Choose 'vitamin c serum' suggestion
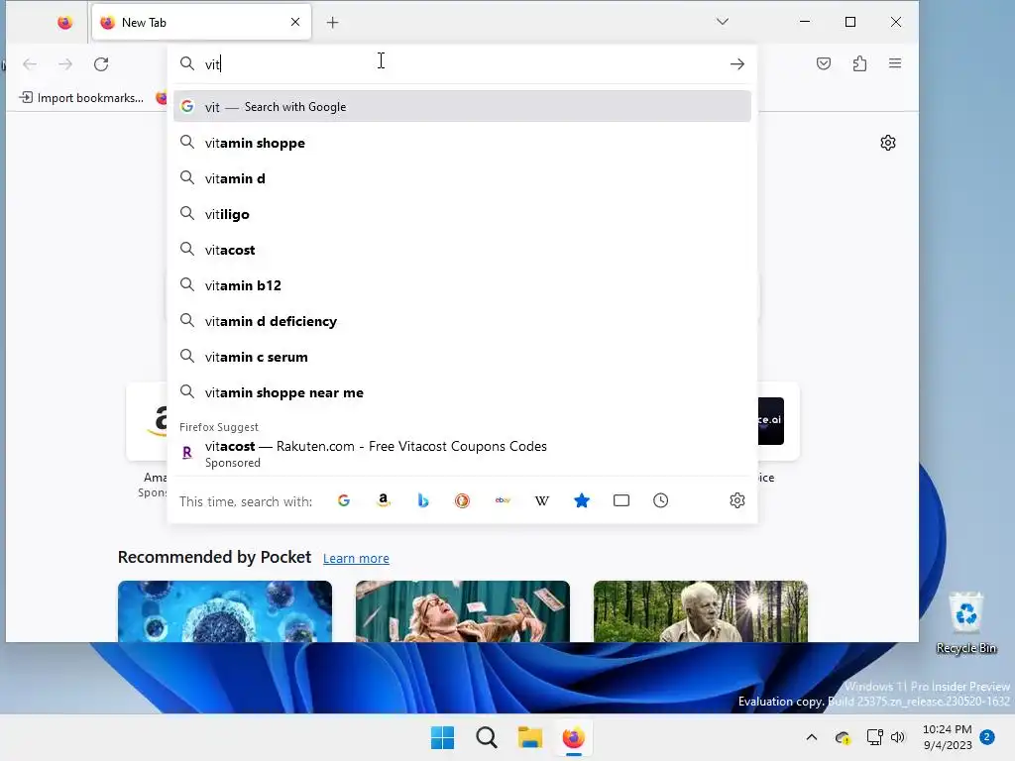 pyautogui.click(x=462, y=357)
